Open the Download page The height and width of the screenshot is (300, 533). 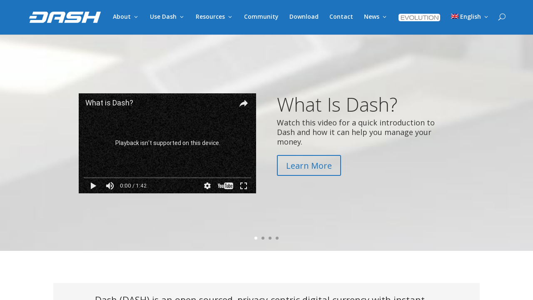click(x=304, y=17)
